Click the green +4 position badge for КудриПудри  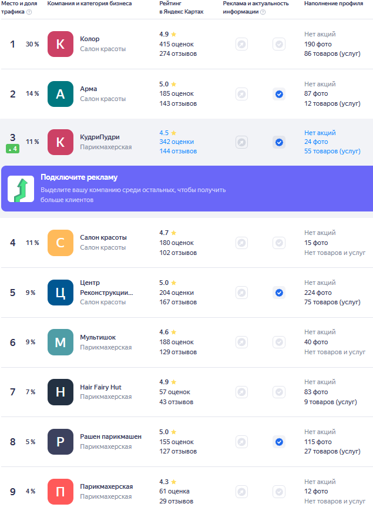(x=12, y=149)
